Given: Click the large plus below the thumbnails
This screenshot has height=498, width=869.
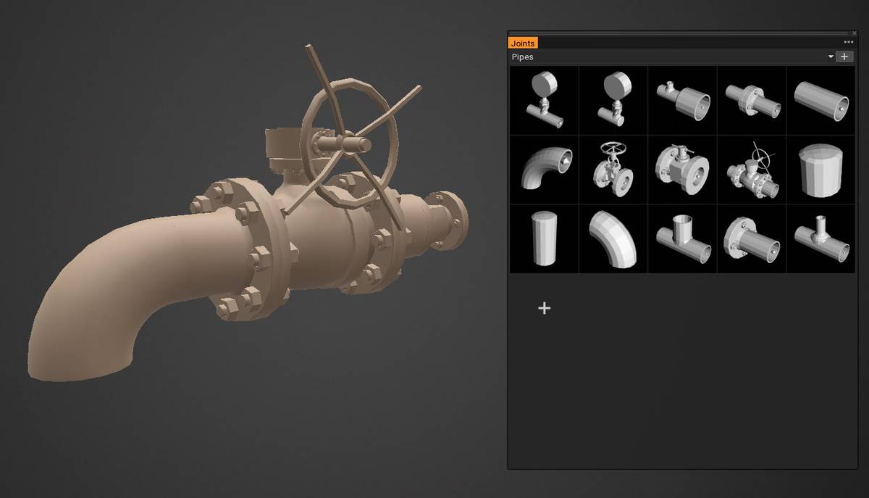Looking at the screenshot, I should (x=545, y=308).
